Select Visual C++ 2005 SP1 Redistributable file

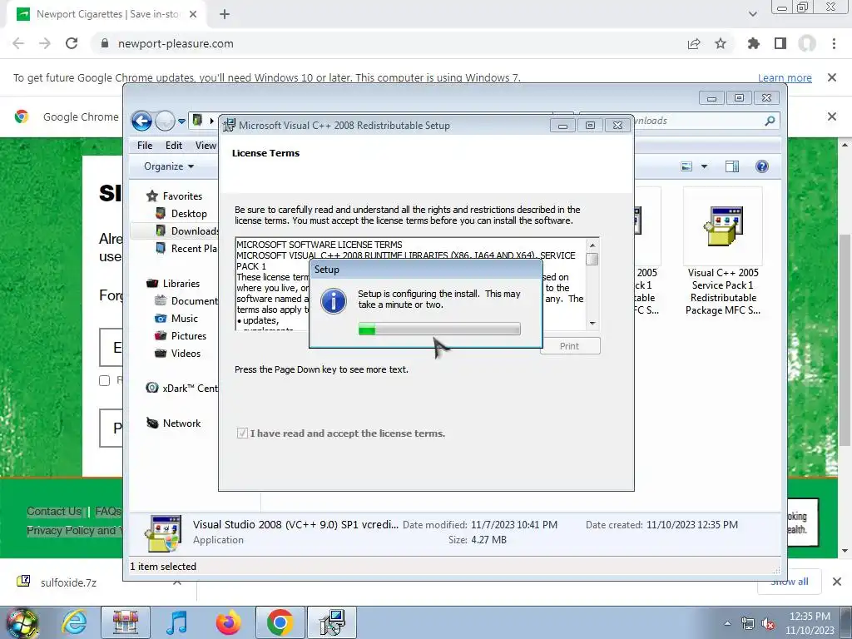tap(723, 253)
